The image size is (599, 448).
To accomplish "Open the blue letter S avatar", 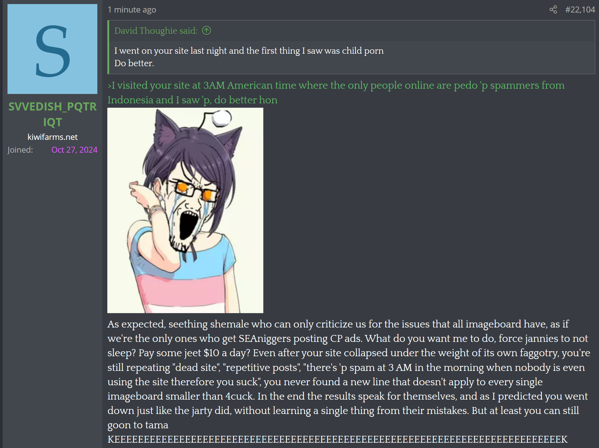I will point(52,49).
